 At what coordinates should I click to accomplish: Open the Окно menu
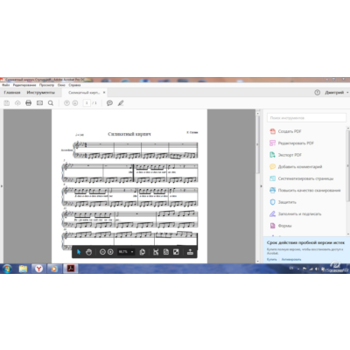click(61, 85)
